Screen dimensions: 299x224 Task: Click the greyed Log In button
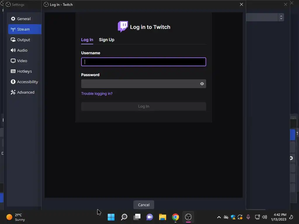tap(144, 106)
